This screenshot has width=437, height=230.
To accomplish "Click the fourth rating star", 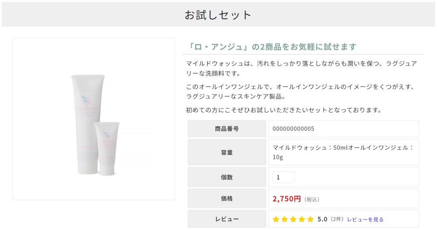I will (302, 219).
